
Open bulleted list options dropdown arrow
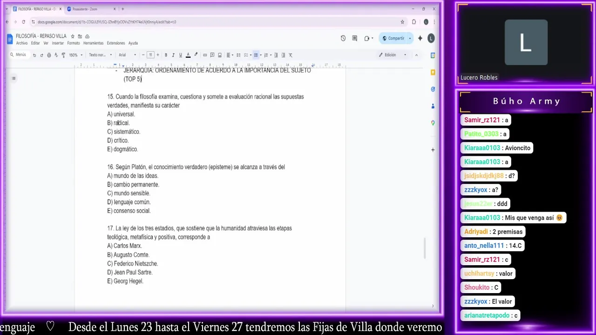click(260, 55)
